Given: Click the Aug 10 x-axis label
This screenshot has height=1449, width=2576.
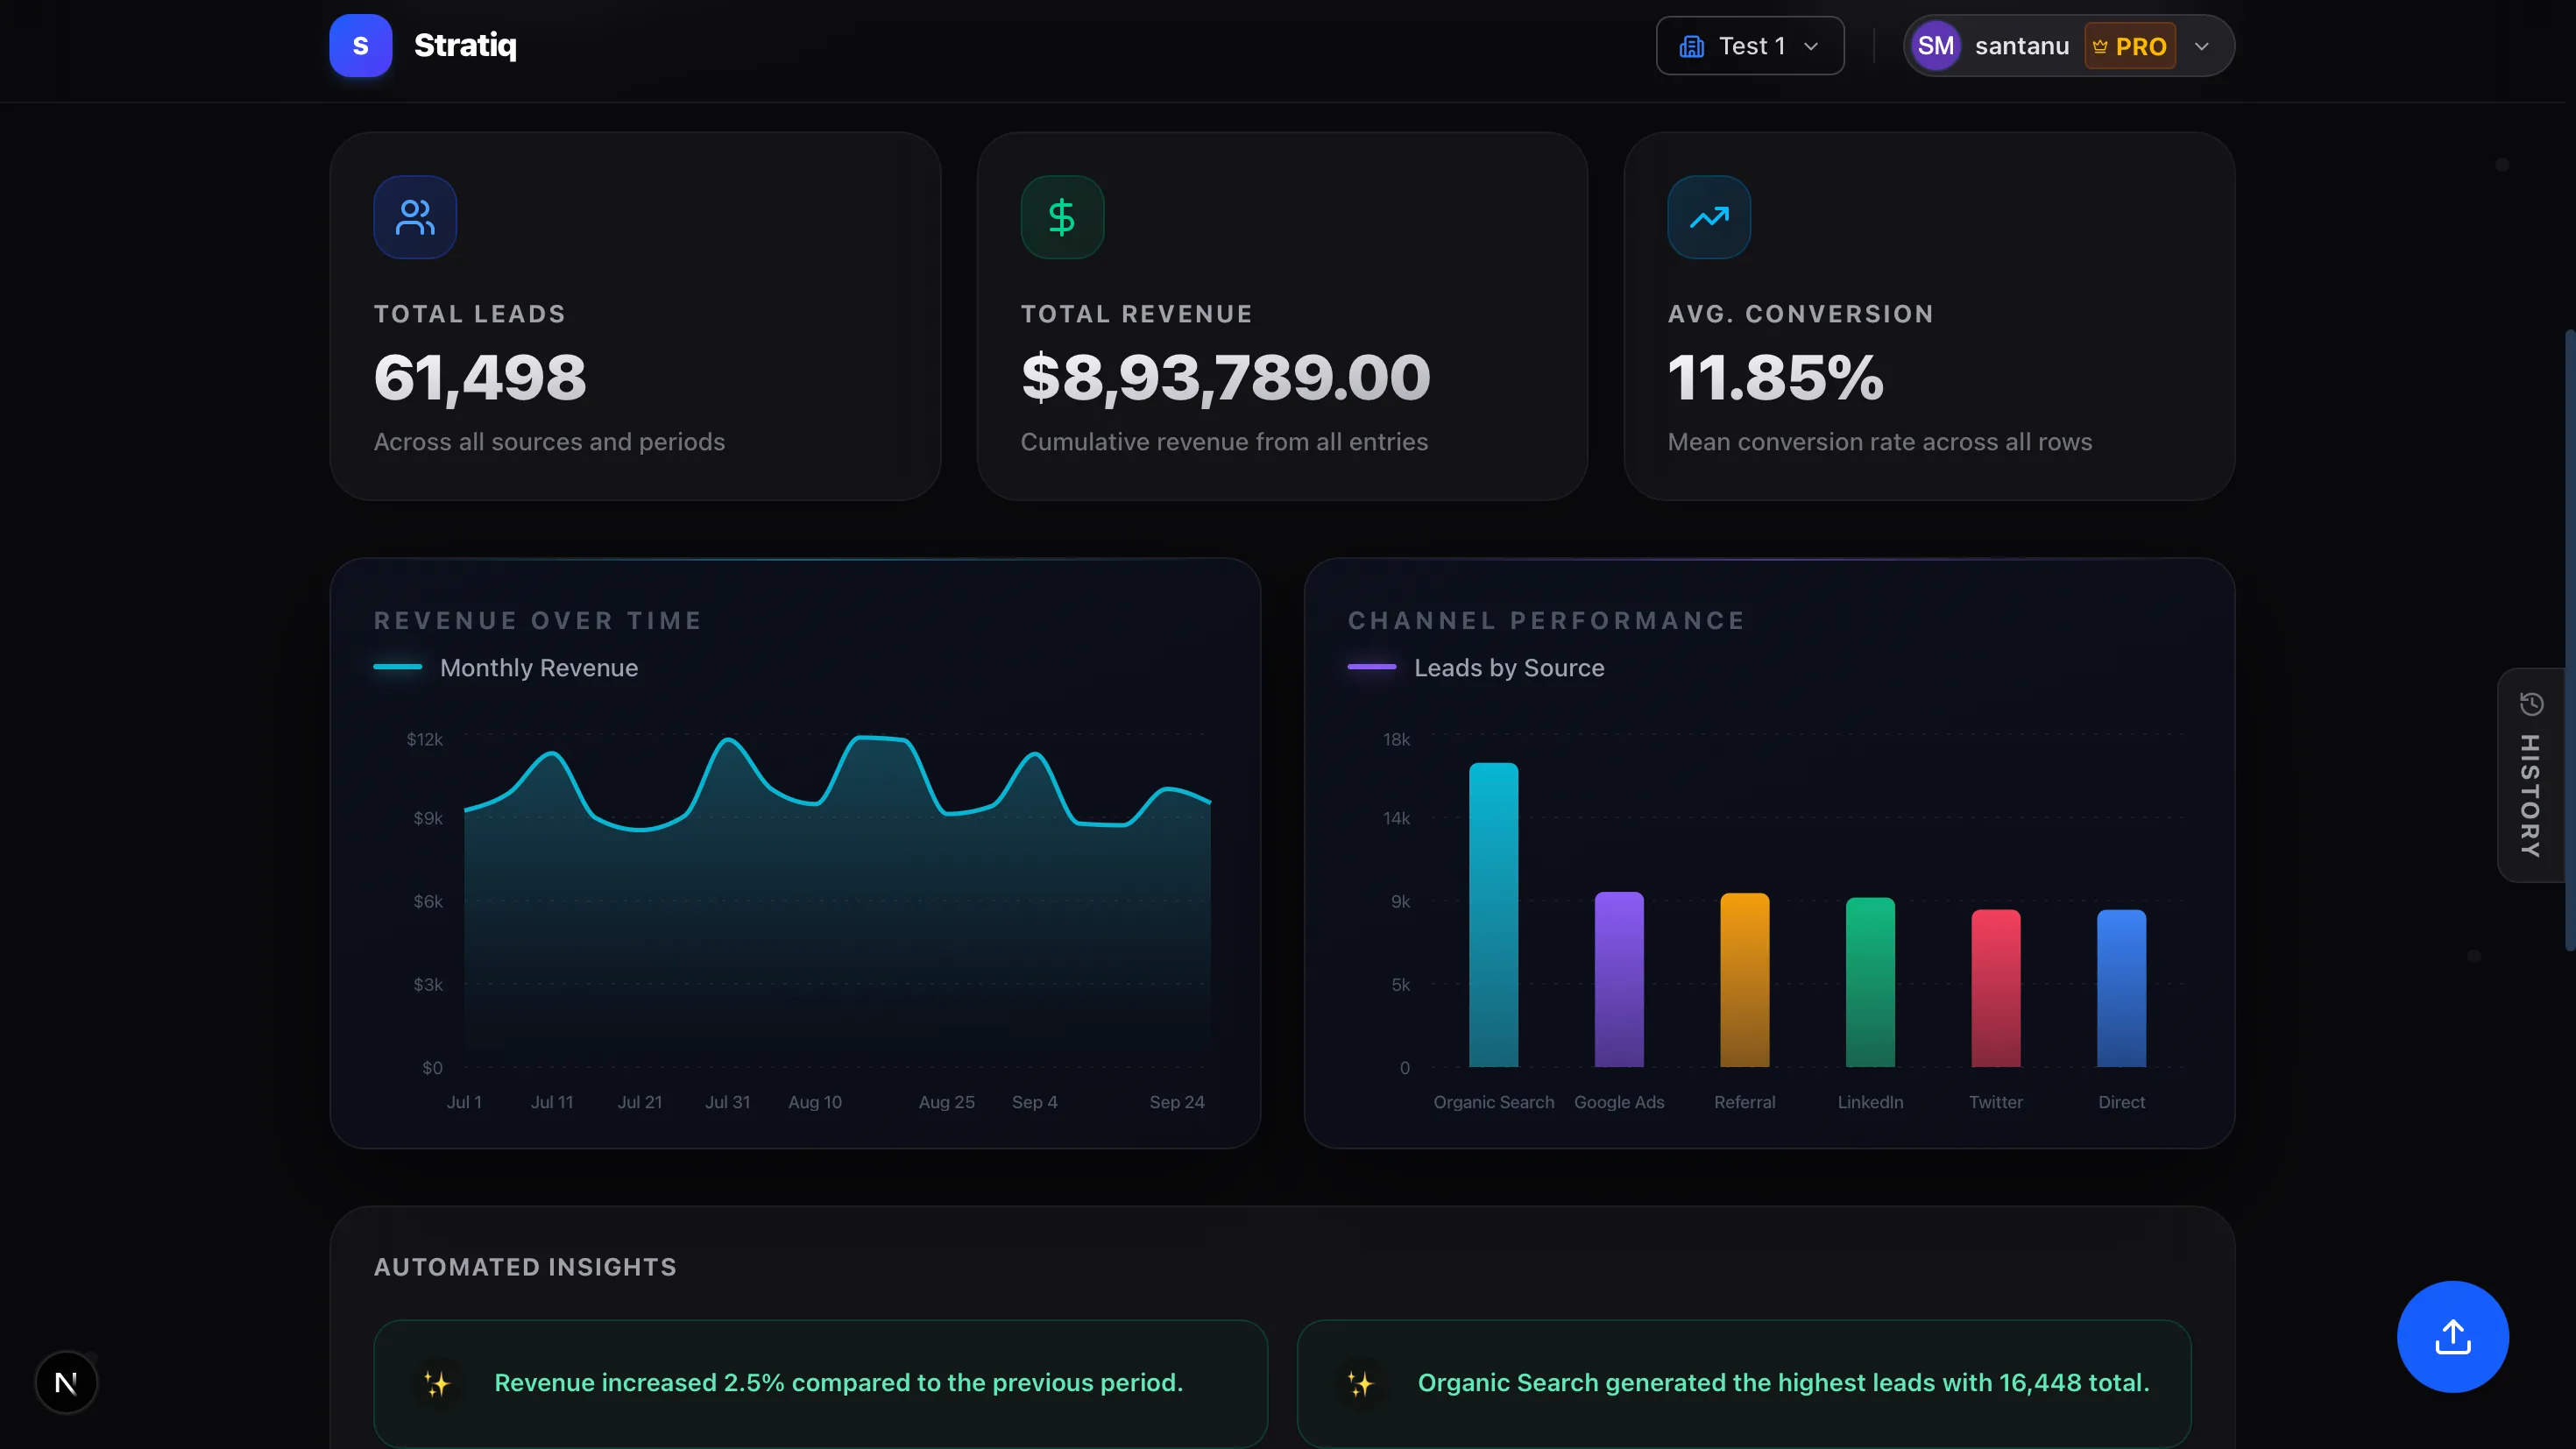Looking at the screenshot, I should point(815,1102).
